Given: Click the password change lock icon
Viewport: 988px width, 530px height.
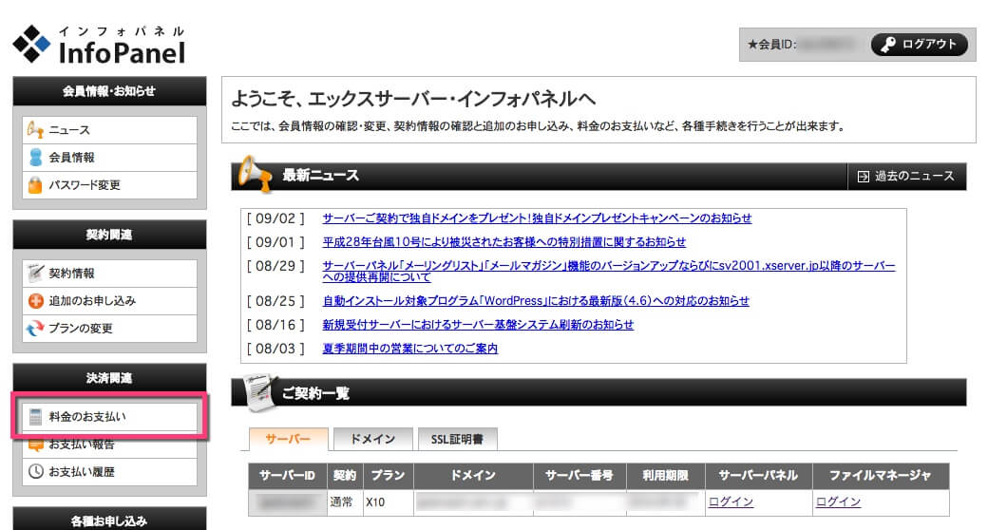Looking at the screenshot, I should pos(35,184).
